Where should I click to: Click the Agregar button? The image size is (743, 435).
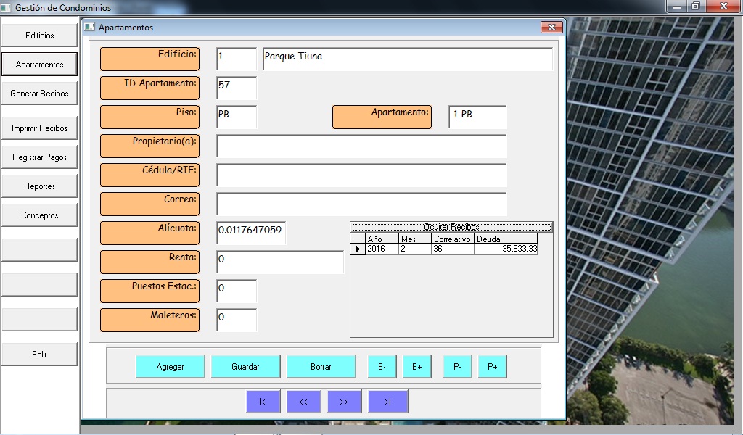[171, 367]
